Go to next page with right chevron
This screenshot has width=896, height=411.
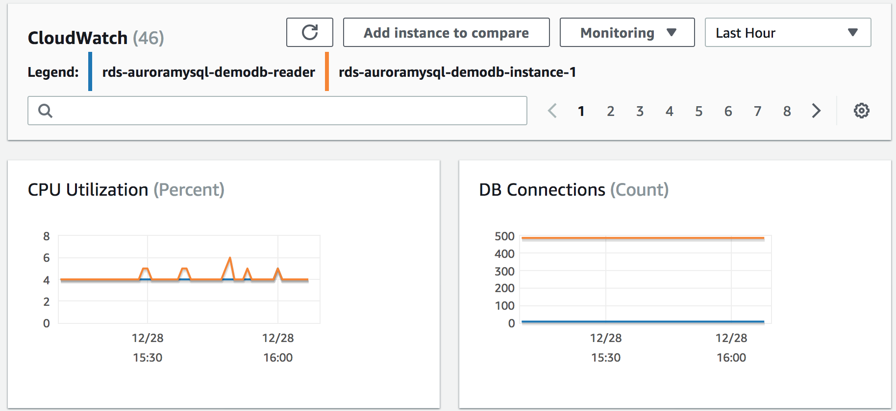point(816,111)
